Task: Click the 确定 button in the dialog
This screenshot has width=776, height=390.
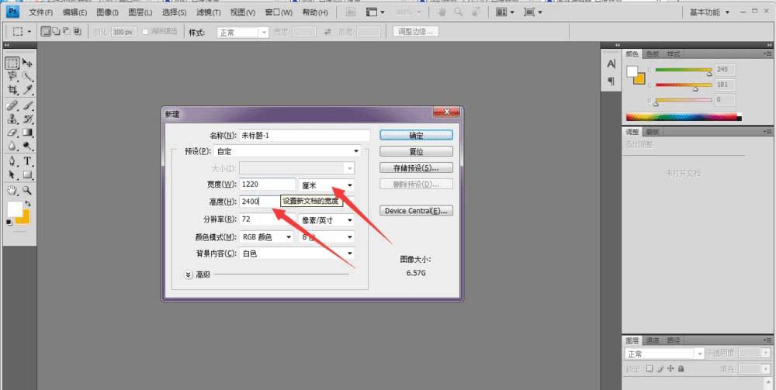Action: coord(416,135)
